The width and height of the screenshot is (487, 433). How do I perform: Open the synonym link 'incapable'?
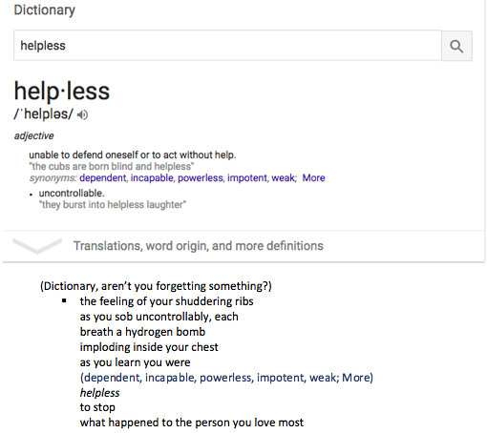(152, 177)
